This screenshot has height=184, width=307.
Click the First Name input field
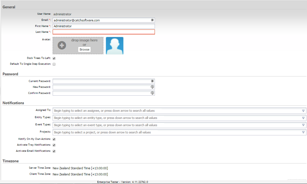(x=104, y=26)
